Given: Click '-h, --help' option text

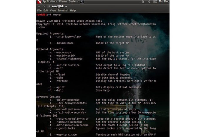Looking at the screenshot, I should [56, 90].
